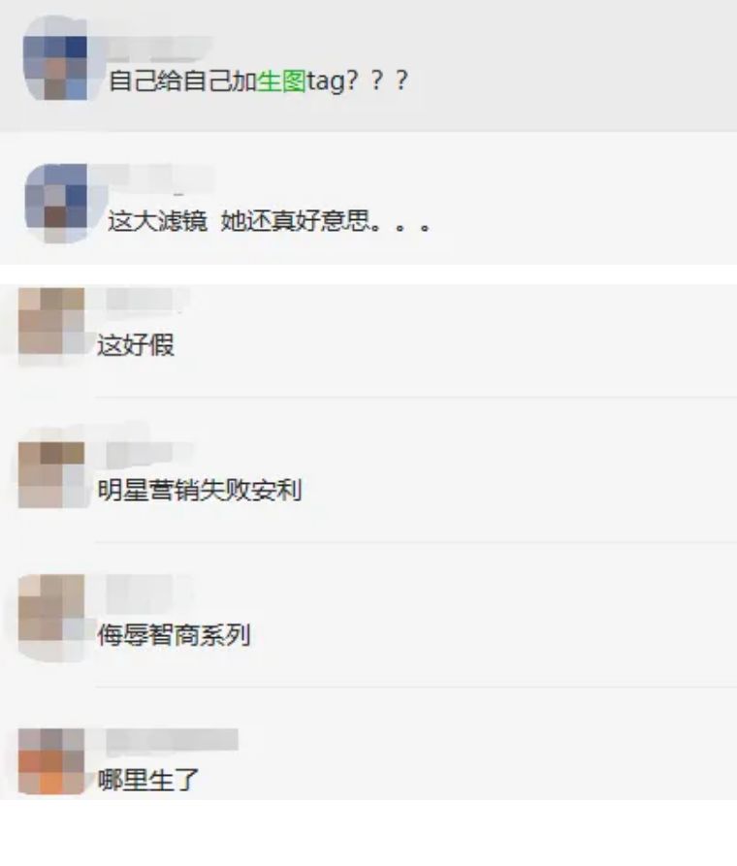Open avatar next to 这好假 comment

pyautogui.click(x=51, y=321)
